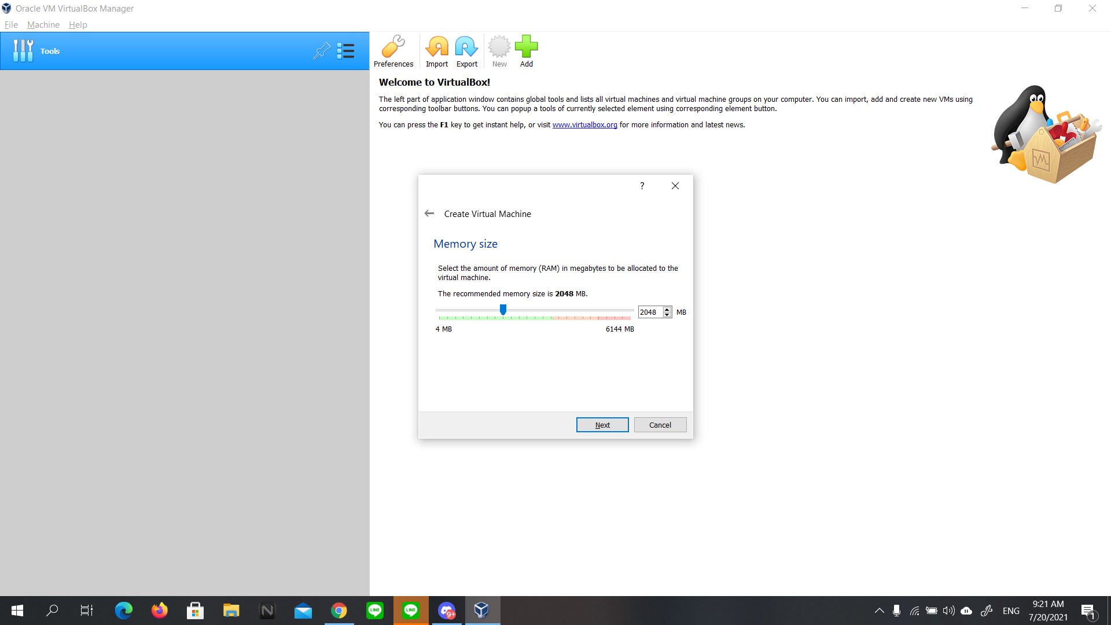Image resolution: width=1111 pixels, height=625 pixels.
Task: Click the help question mark in dialog
Action: 642,186
